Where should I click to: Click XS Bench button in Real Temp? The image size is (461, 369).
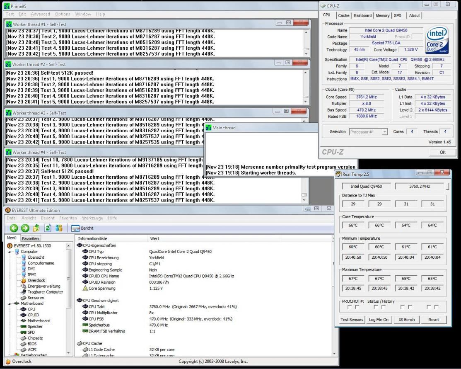(406, 320)
